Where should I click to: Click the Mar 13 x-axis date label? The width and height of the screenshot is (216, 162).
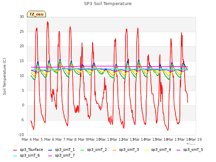click(x=128, y=139)
